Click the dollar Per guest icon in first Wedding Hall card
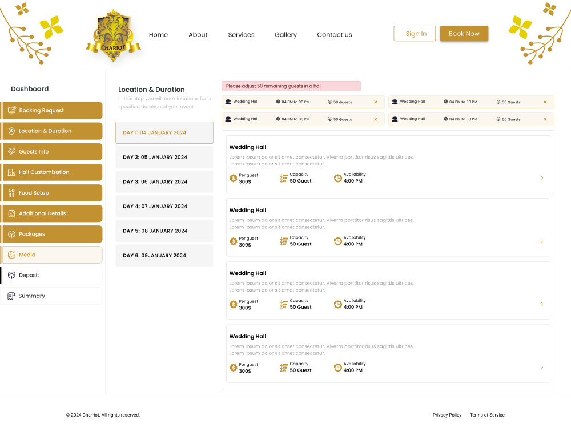571x428 pixels. pos(234,178)
